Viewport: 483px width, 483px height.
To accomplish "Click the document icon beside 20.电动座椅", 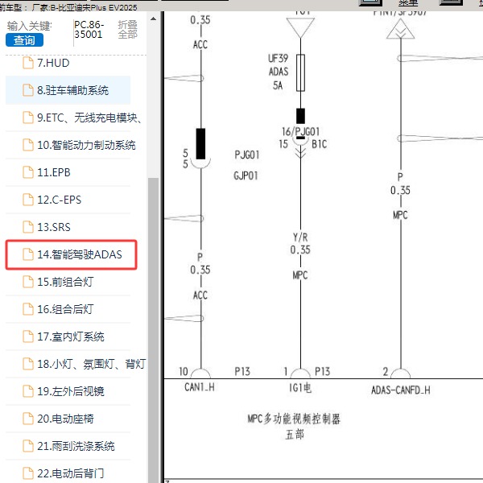I will [28, 419].
